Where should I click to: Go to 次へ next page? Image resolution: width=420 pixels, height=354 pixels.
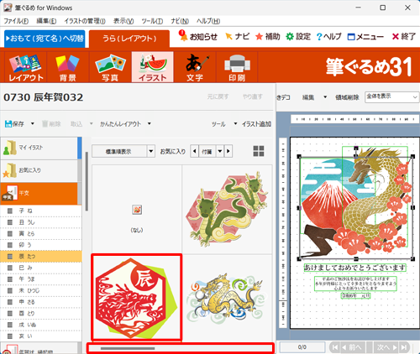click(x=386, y=347)
